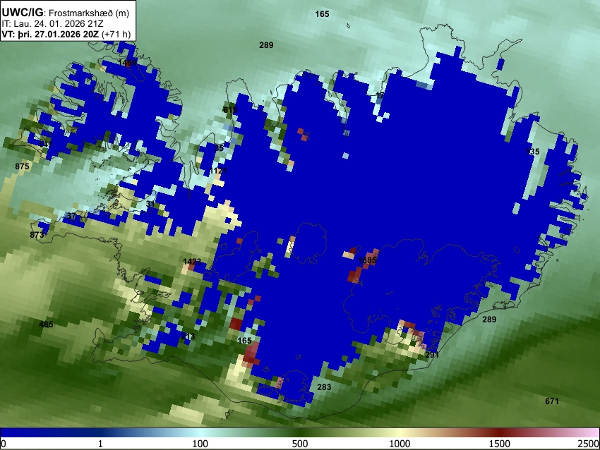Screen dimensions: 600x450
Task: Select the 1469 value in the Westfjords
Action: pyautogui.click(x=128, y=63)
